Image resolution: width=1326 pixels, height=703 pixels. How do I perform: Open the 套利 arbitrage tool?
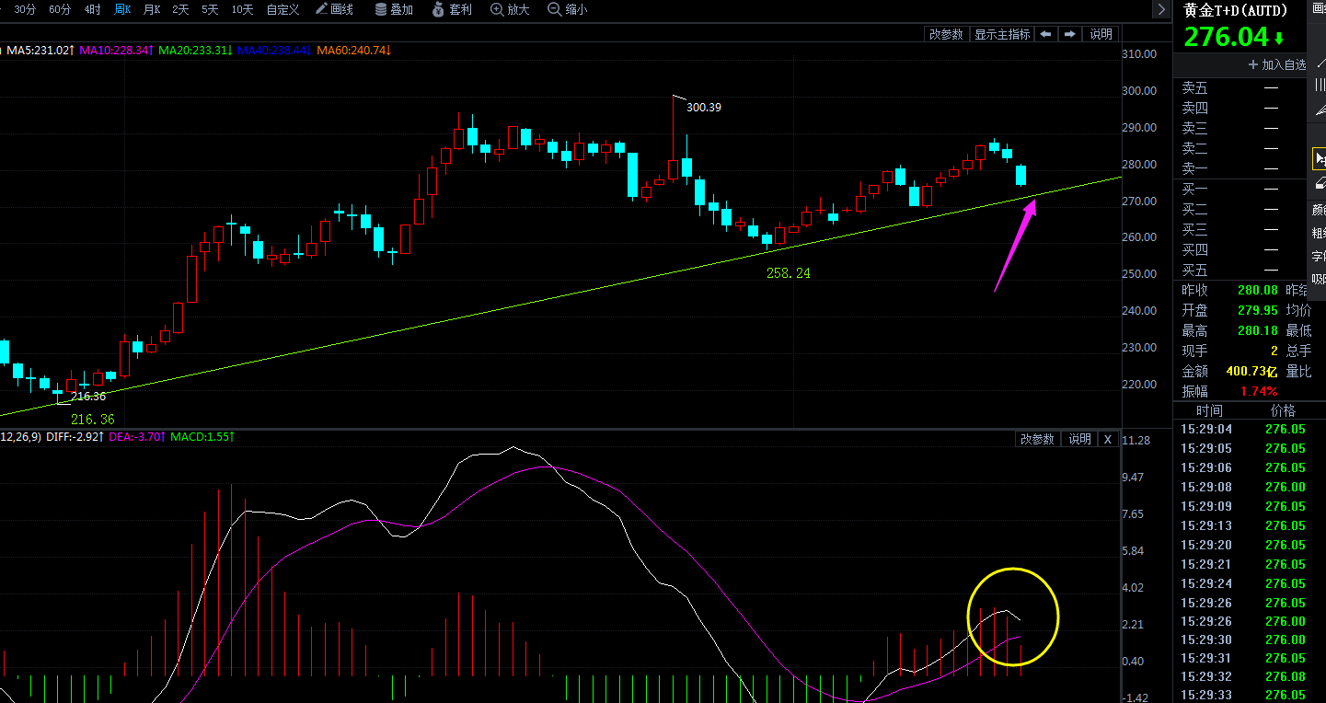coord(453,9)
